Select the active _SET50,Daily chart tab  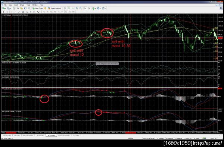point(52,135)
